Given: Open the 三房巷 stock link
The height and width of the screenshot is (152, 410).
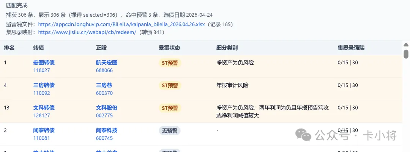Looking at the screenshot, I should point(104,85).
